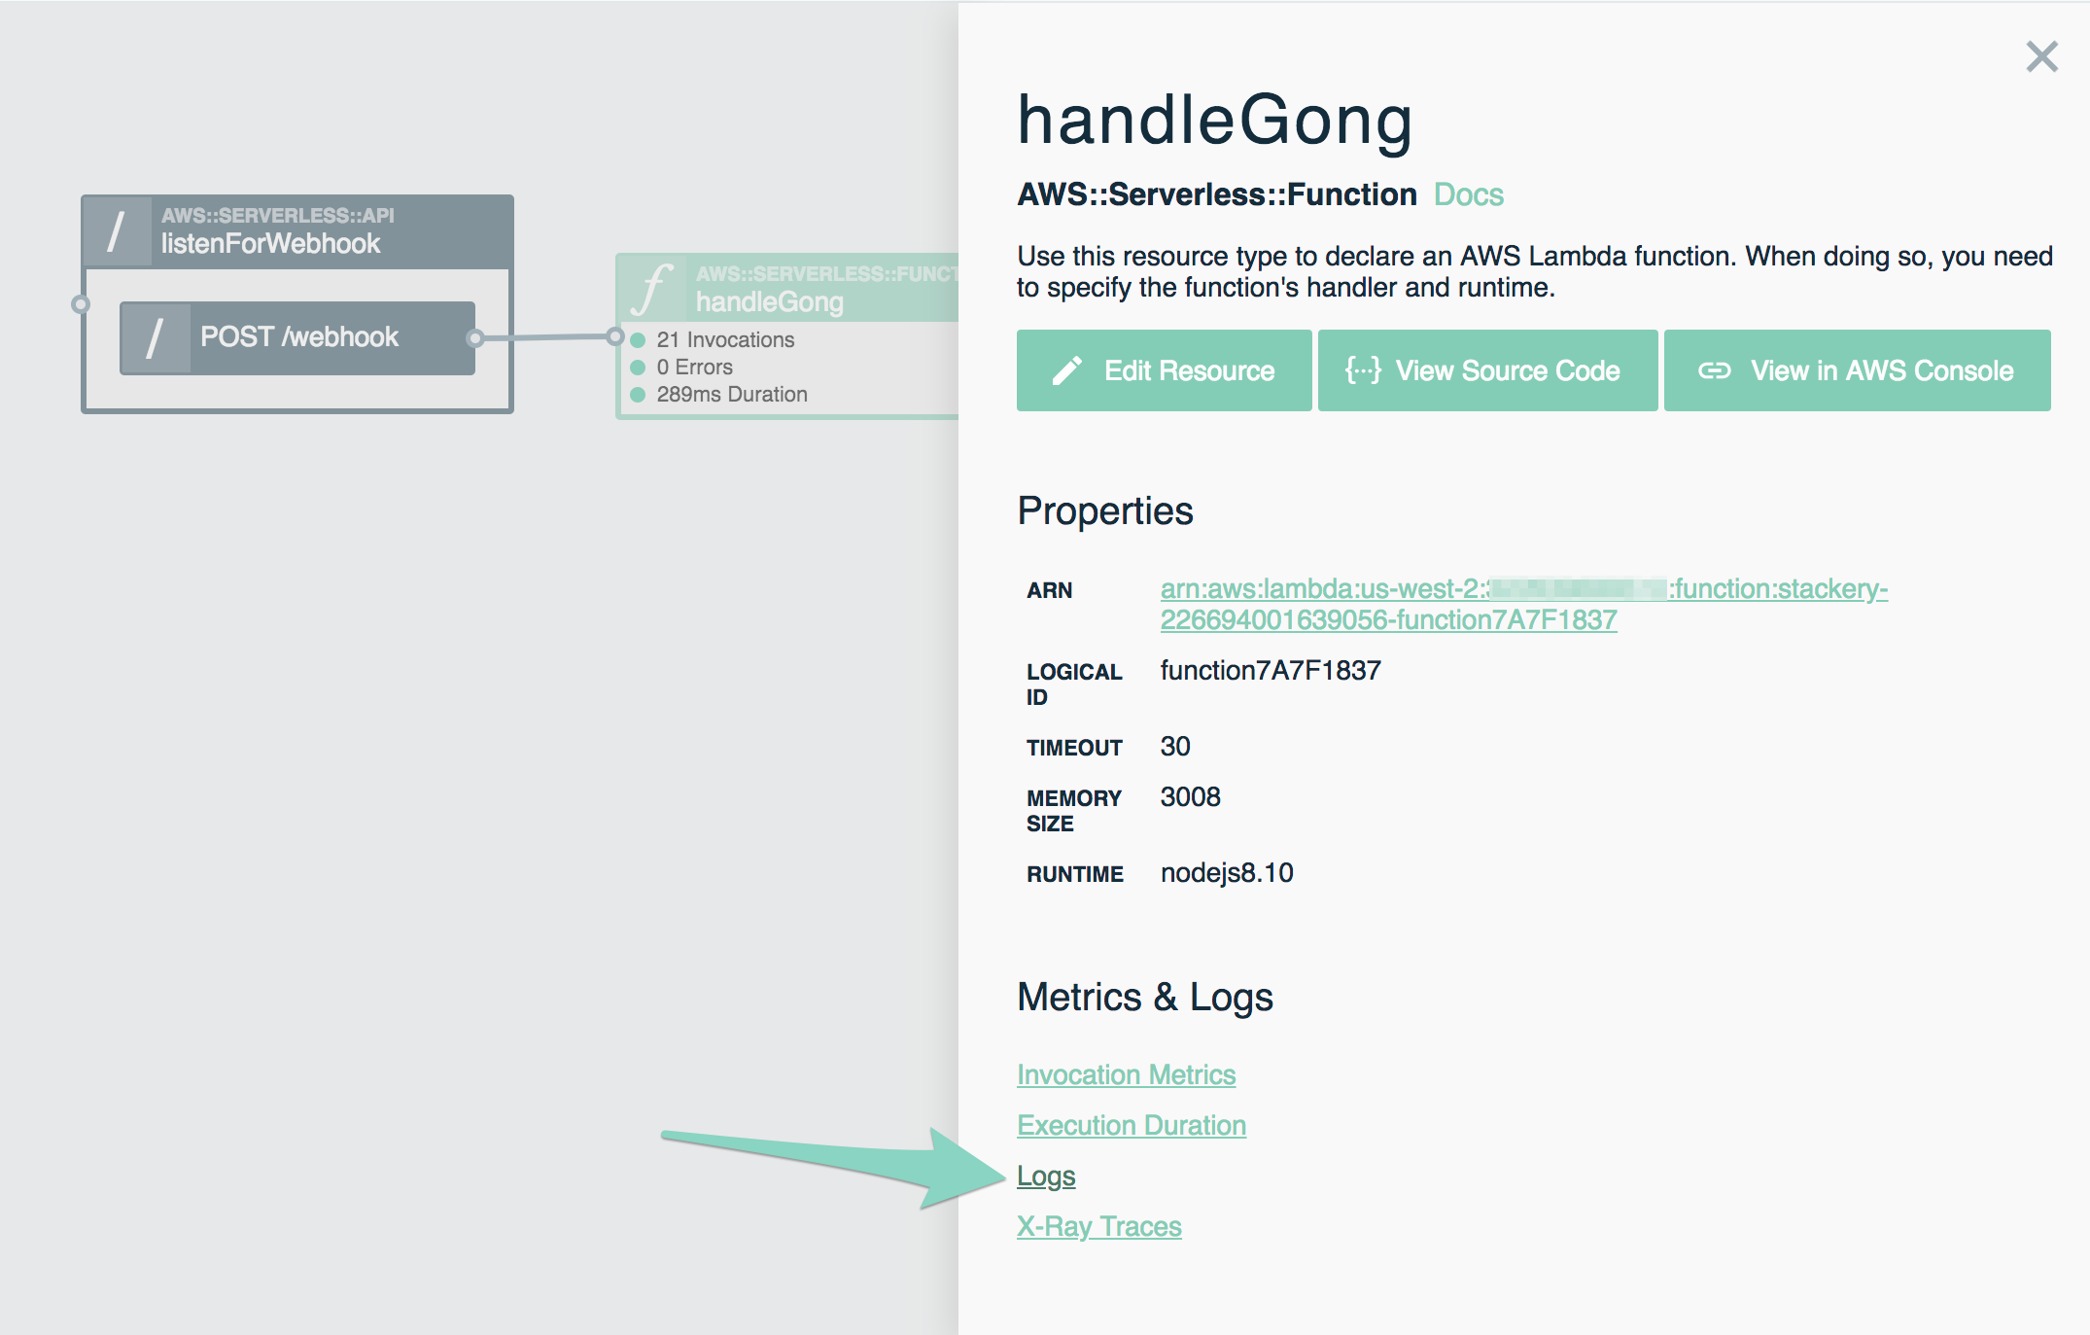The height and width of the screenshot is (1335, 2090).
Task: Click the Edit Resource button
Action: pos(1163,370)
